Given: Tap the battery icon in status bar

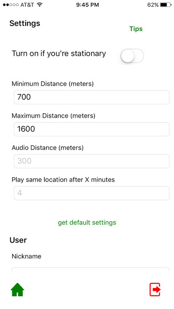Looking at the screenshot, I should coord(166,5).
